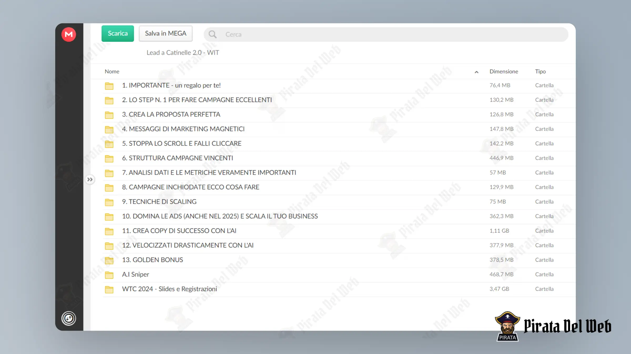The height and width of the screenshot is (354, 631).
Task: Select 'WTC 2024 - Slides e Registrazioni'
Action: click(170, 289)
